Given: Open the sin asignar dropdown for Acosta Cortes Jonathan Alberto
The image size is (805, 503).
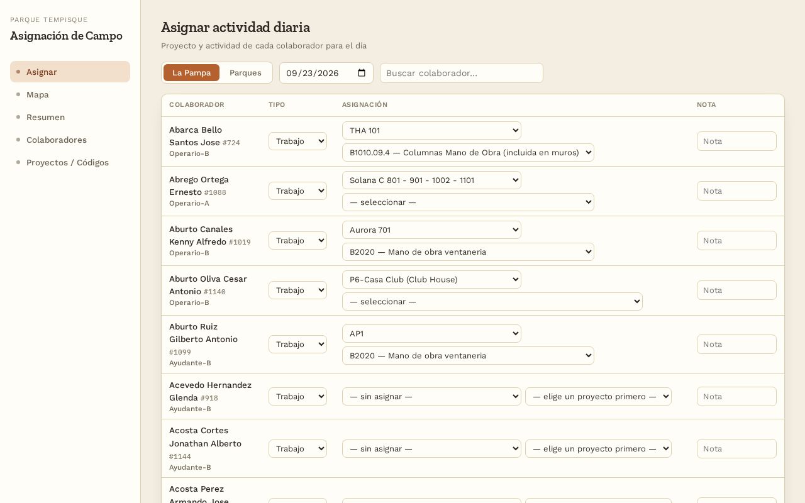Looking at the screenshot, I should [x=431, y=449].
